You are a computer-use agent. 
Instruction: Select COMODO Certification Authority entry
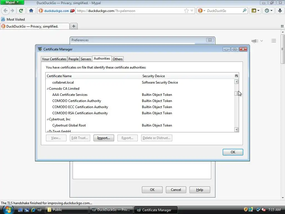coord(140,101)
